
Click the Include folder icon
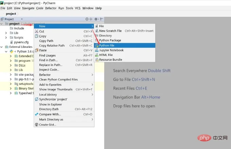(12, 28)
